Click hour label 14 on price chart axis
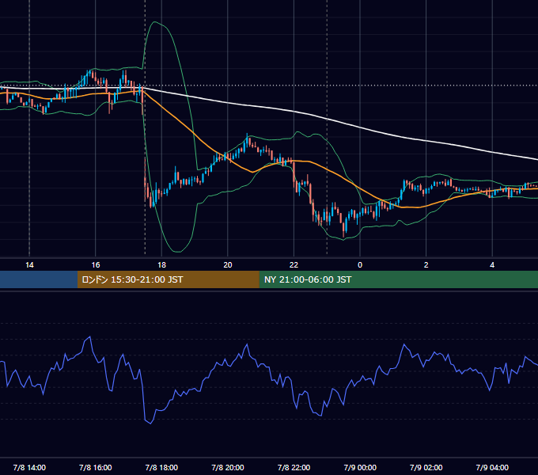Image resolution: width=538 pixels, height=475 pixels. tap(29, 265)
